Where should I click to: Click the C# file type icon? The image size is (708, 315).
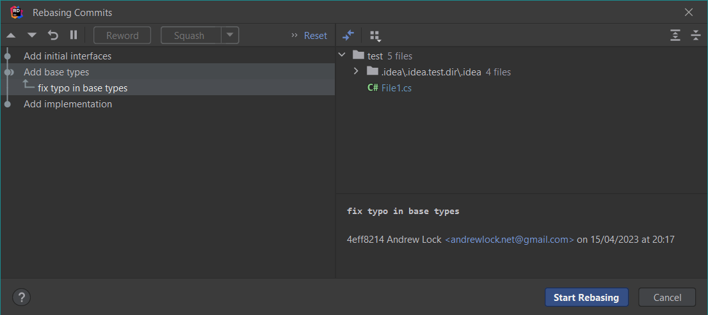373,88
